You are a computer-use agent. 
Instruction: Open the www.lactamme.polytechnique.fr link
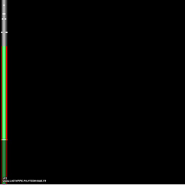24,181
